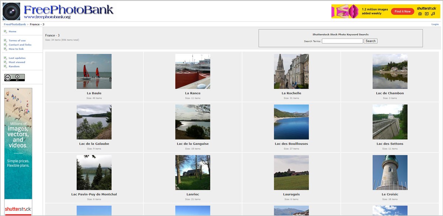
Task: Click the Lac de la Galaube title
Action: (94, 144)
